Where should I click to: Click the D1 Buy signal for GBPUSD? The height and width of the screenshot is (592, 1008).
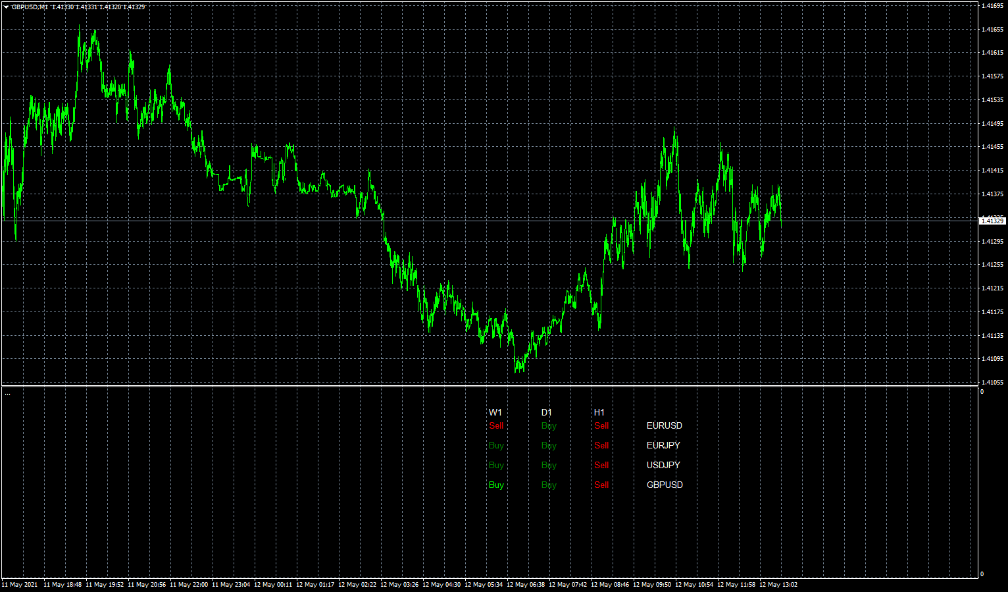point(549,485)
